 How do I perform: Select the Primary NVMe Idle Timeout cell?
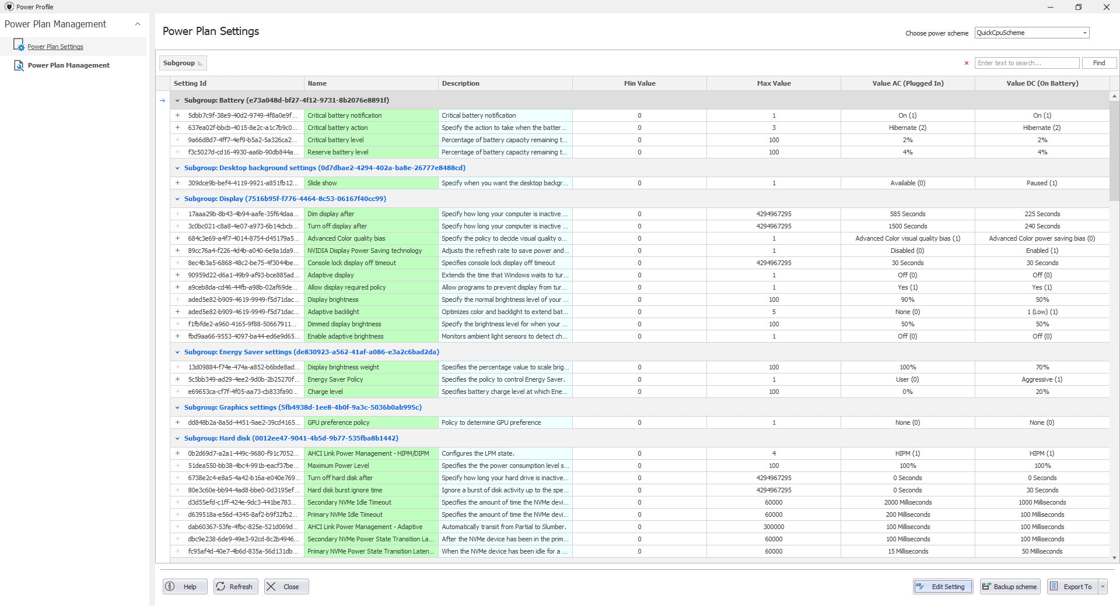point(371,515)
